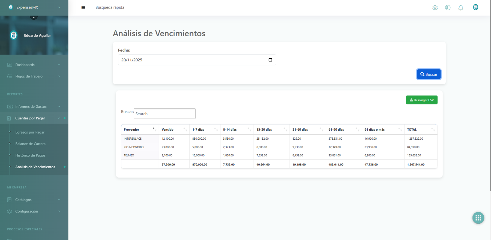This screenshot has width=491, height=240.
Task: Open Balance de Cartera submenu item
Action: (x=30, y=144)
